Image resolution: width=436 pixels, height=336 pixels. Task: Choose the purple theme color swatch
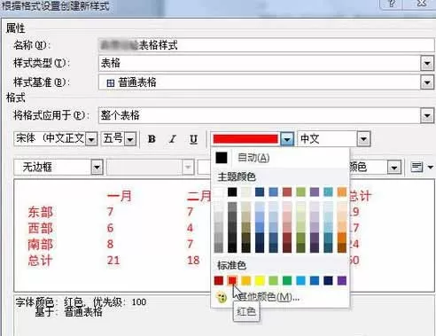tap(315, 191)
